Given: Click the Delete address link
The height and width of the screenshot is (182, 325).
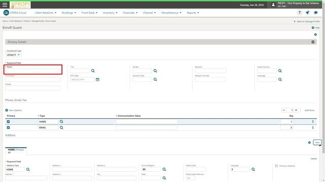Looking at the screenshot, I should point(314,159).
